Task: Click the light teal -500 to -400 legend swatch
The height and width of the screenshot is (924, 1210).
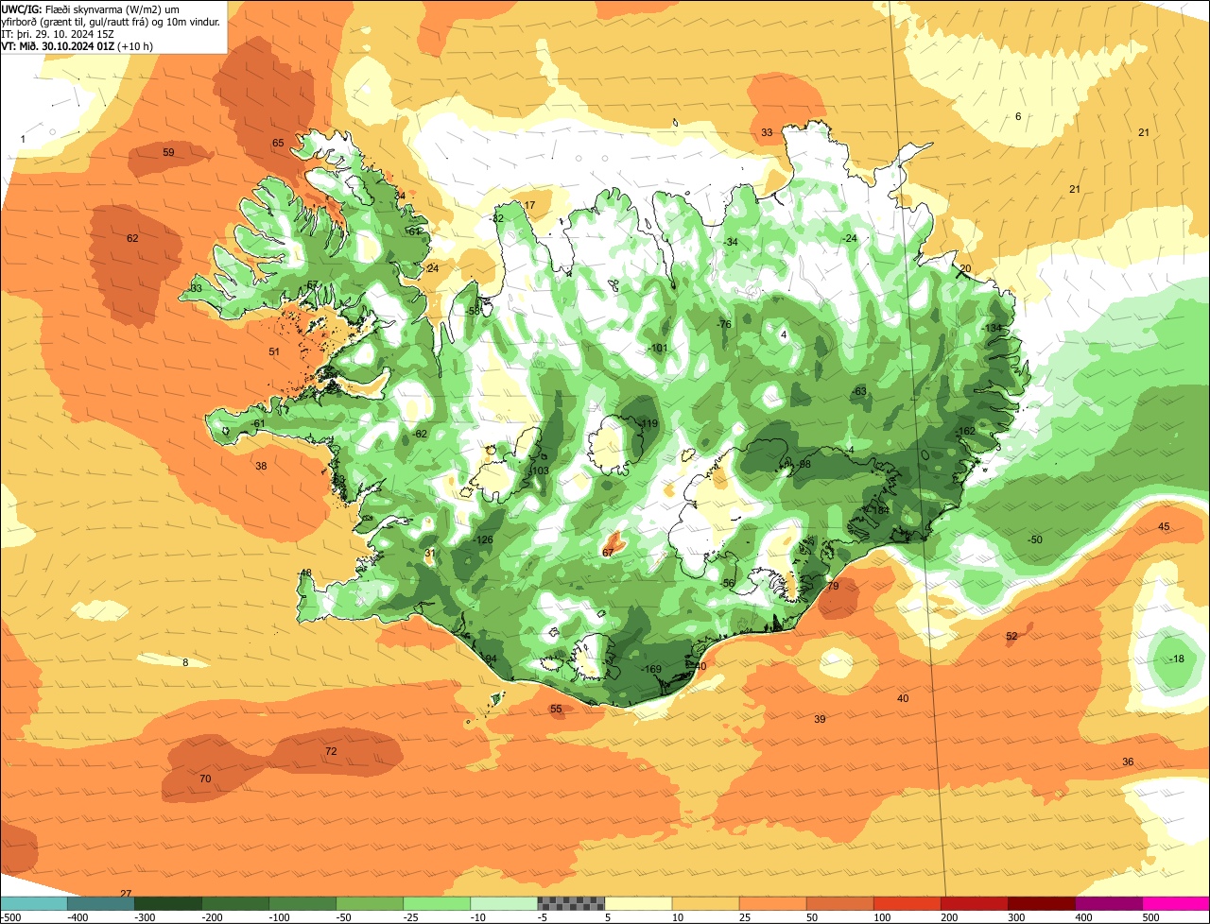Action: [33, 903]
